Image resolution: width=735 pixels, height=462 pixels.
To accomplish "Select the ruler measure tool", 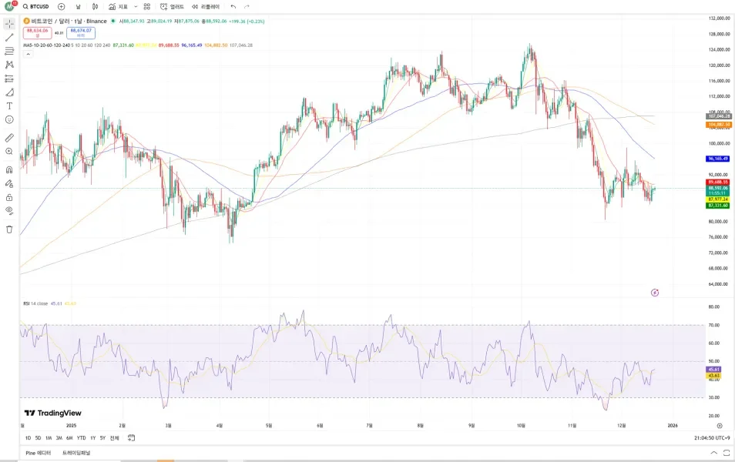I will click(9, 138).
